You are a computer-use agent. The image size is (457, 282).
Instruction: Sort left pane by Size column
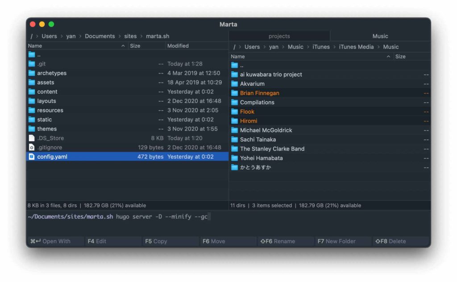[146, 46]
